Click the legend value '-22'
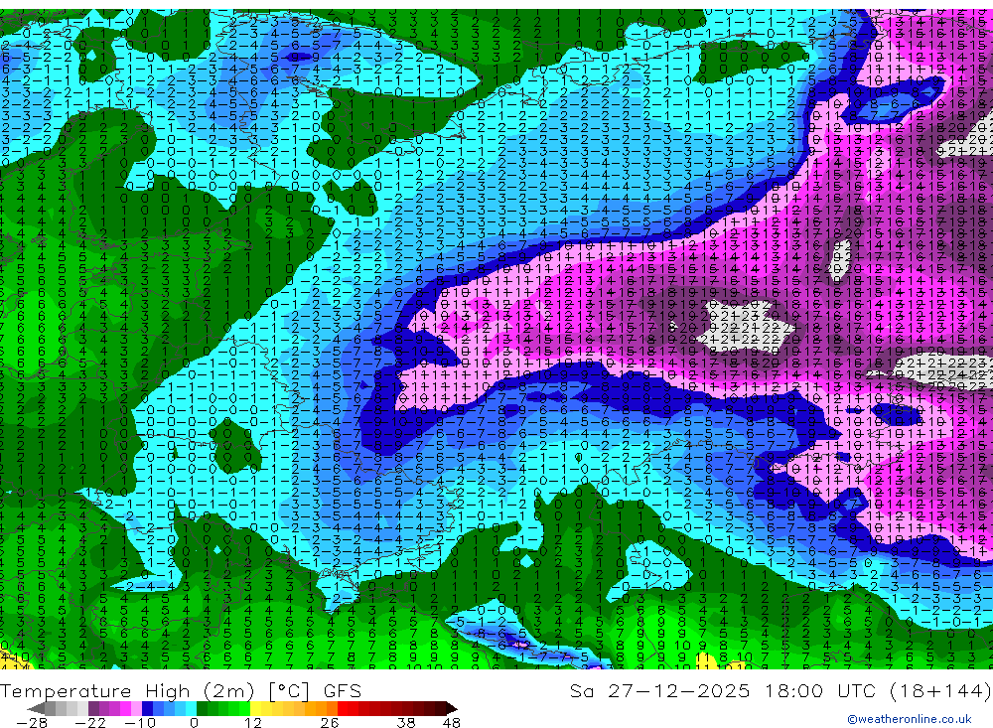993x728 pixels. (90, 723)
